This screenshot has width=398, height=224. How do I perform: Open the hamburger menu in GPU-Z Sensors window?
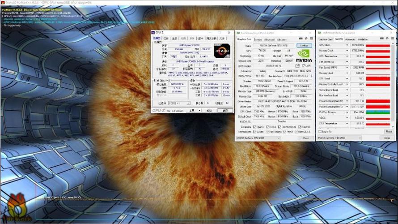click(393, 39)
